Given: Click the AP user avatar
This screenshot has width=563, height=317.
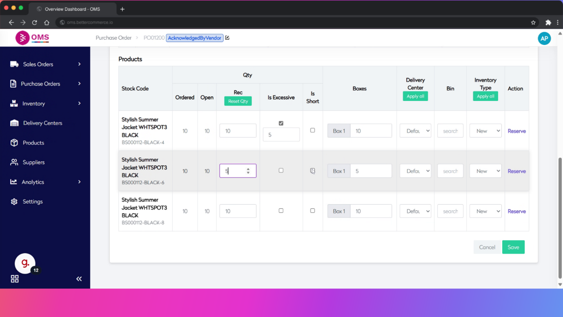Looking at the screenshot, I should click(544, 38).
